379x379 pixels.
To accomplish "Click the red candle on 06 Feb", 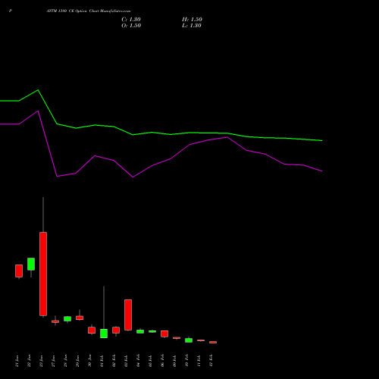I will [x=164, y=334].
